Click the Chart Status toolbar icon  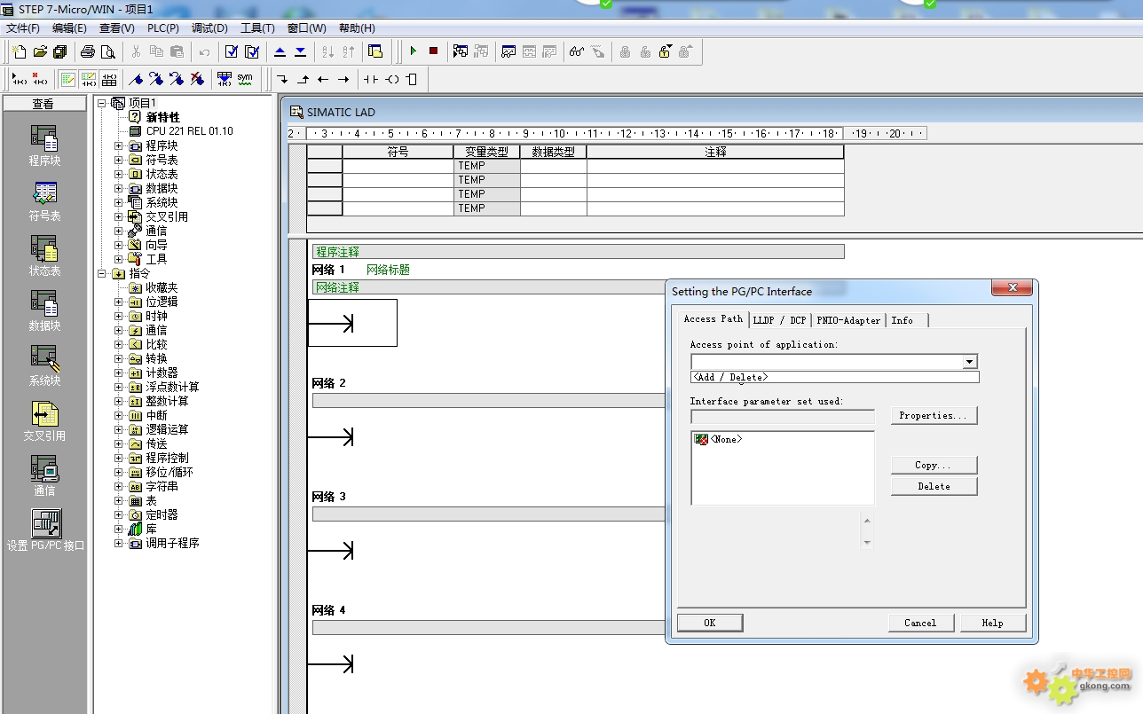[508, 51]
